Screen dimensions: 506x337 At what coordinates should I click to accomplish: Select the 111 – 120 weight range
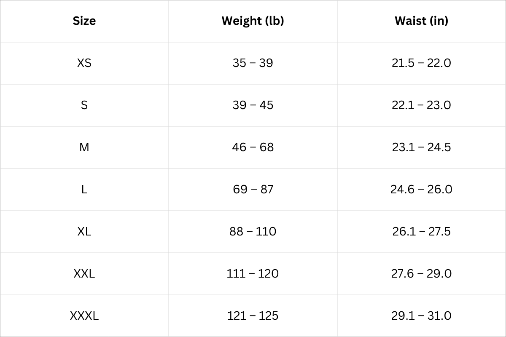tap(253, 273)
